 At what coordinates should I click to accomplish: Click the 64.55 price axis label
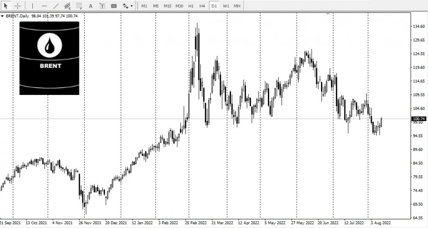418,218
